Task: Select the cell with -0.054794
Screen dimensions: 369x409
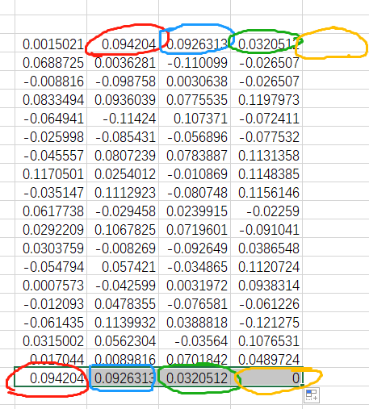Action: tap(51, 265)
